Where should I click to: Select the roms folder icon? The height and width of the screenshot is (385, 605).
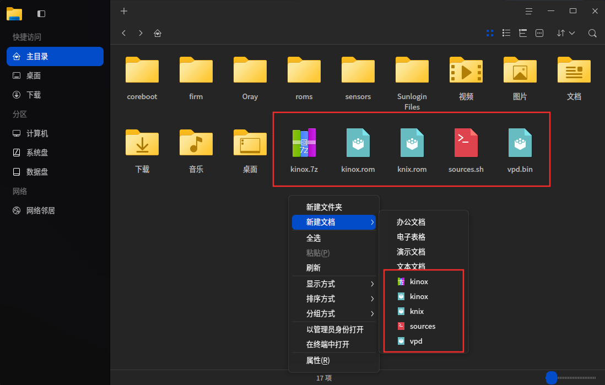click(x=304, y=70)
